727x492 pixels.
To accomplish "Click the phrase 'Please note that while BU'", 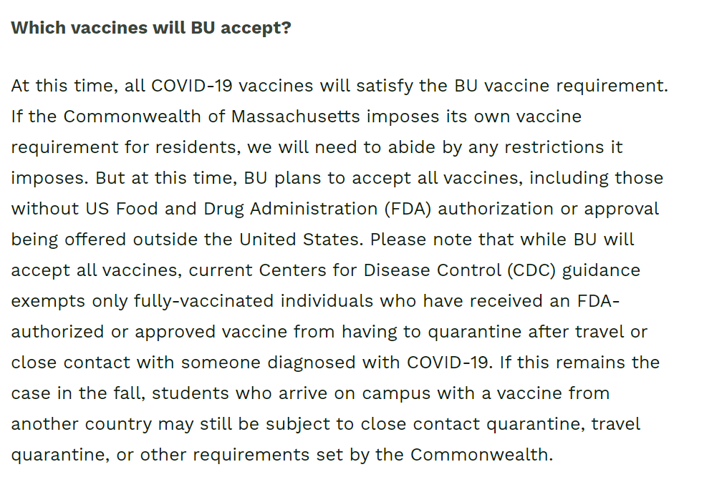I will coord(483,240).
